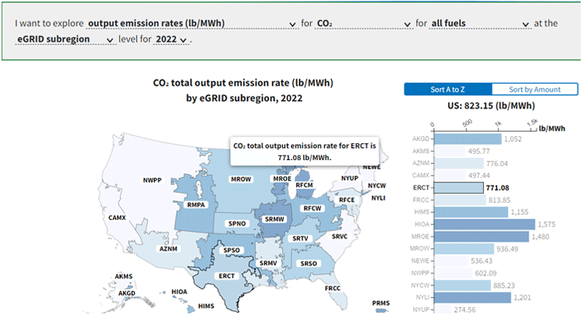Click the highlighted ERCT bar
Viewport: 583px width, 318px height.
click(x=459, y=187)
